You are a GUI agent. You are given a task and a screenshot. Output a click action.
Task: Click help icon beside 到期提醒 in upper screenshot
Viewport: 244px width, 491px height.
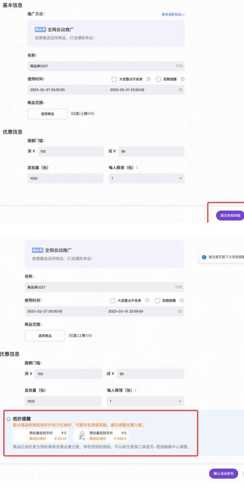click(183, 79)
